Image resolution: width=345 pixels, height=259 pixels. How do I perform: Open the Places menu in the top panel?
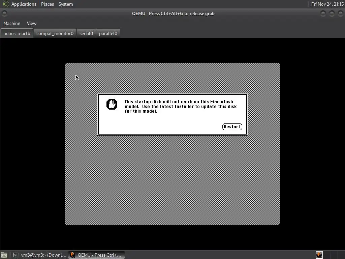pyautogui.click(x=47, y=4)
